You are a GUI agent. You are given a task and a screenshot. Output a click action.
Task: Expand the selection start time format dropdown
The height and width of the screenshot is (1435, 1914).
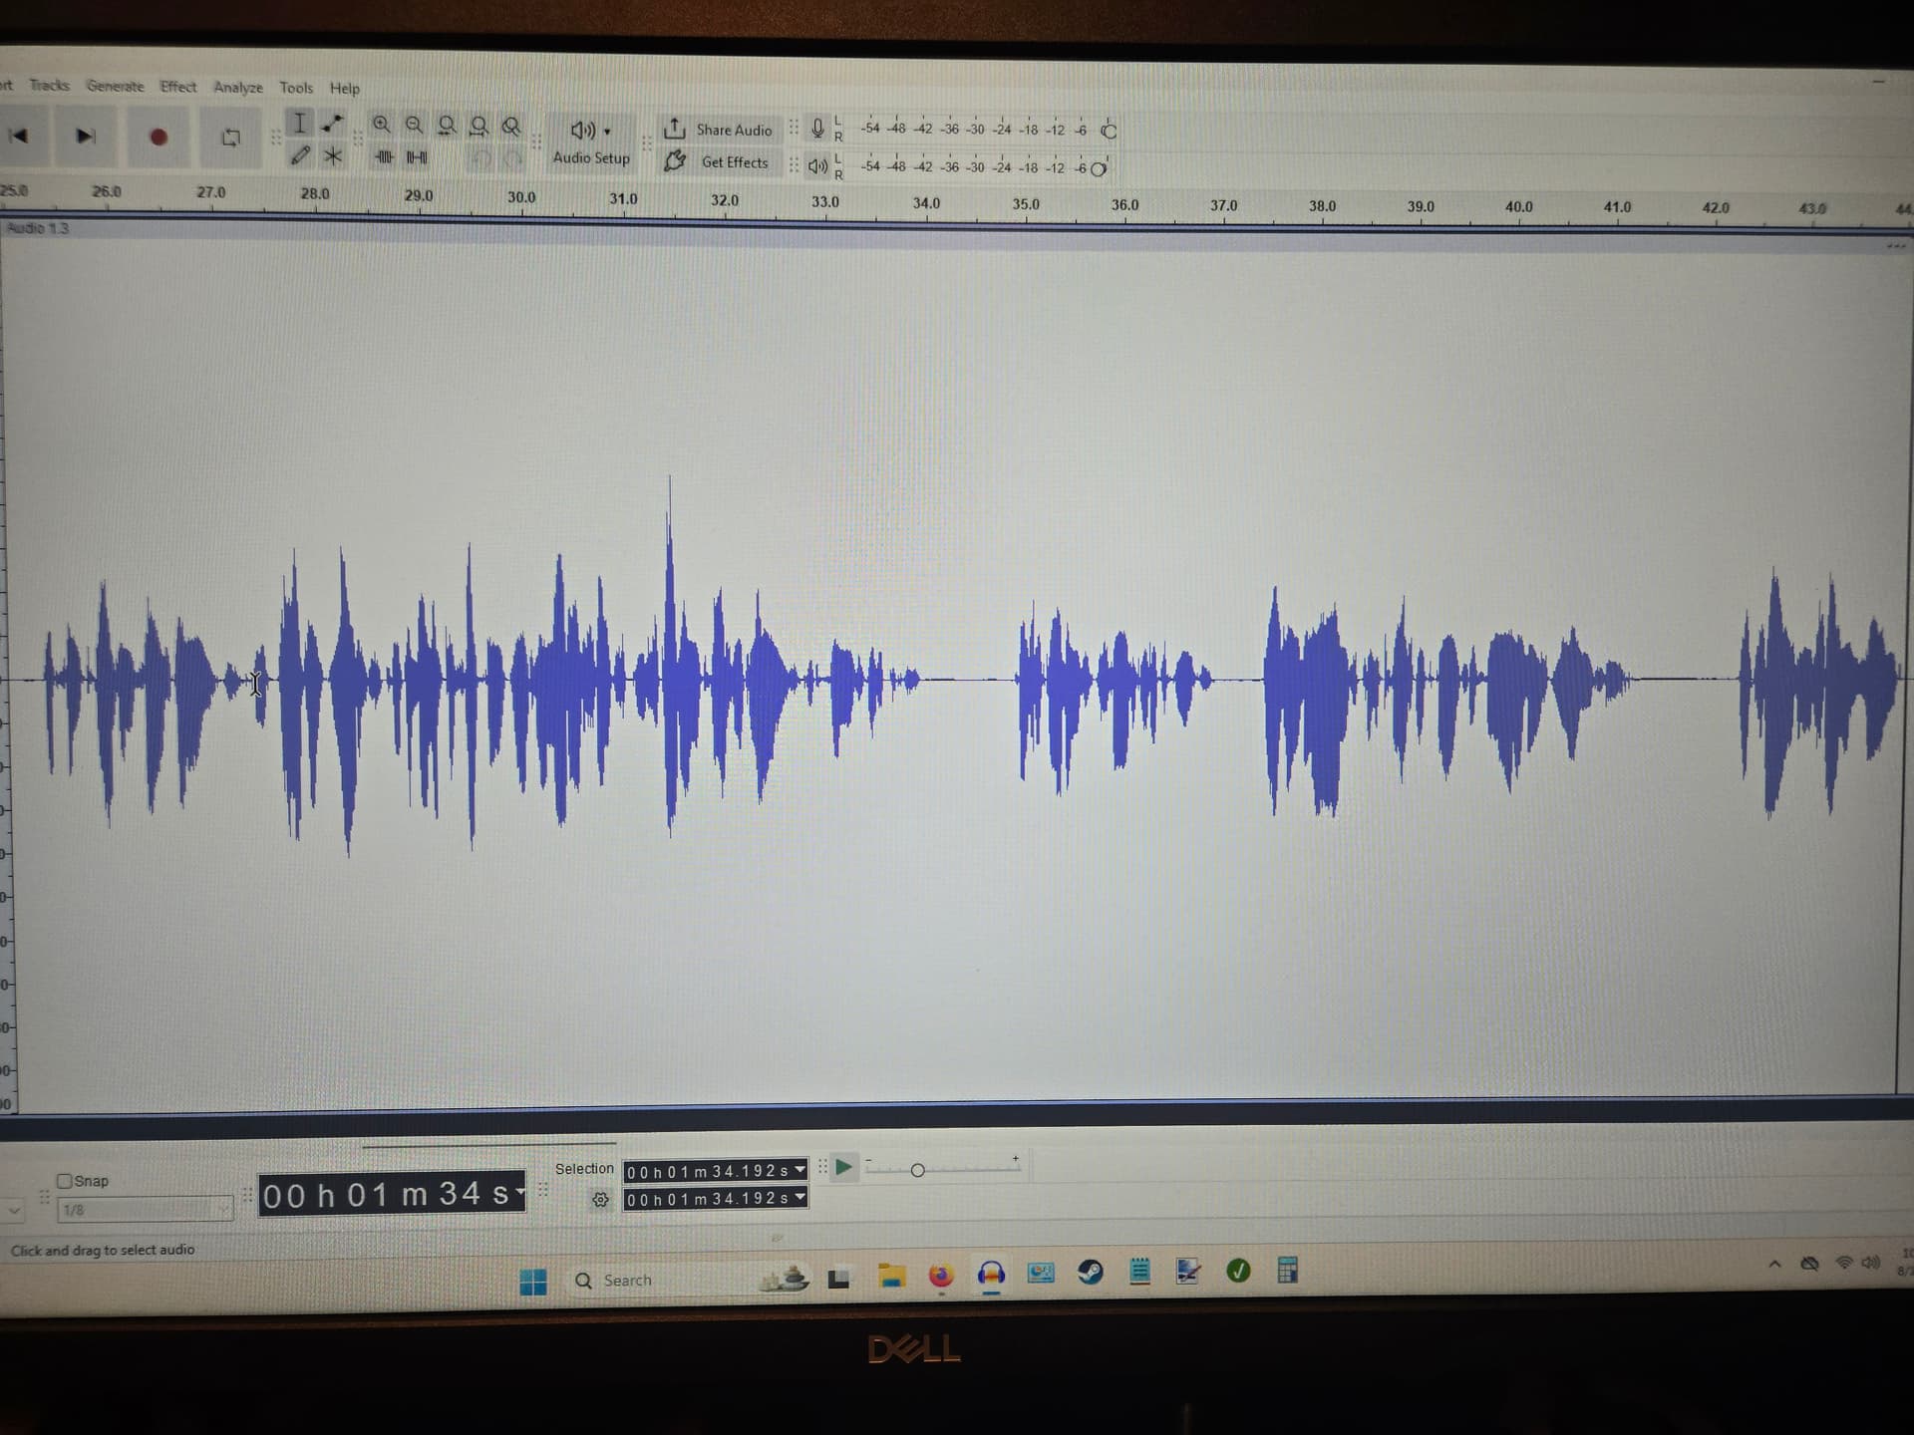799,1170
